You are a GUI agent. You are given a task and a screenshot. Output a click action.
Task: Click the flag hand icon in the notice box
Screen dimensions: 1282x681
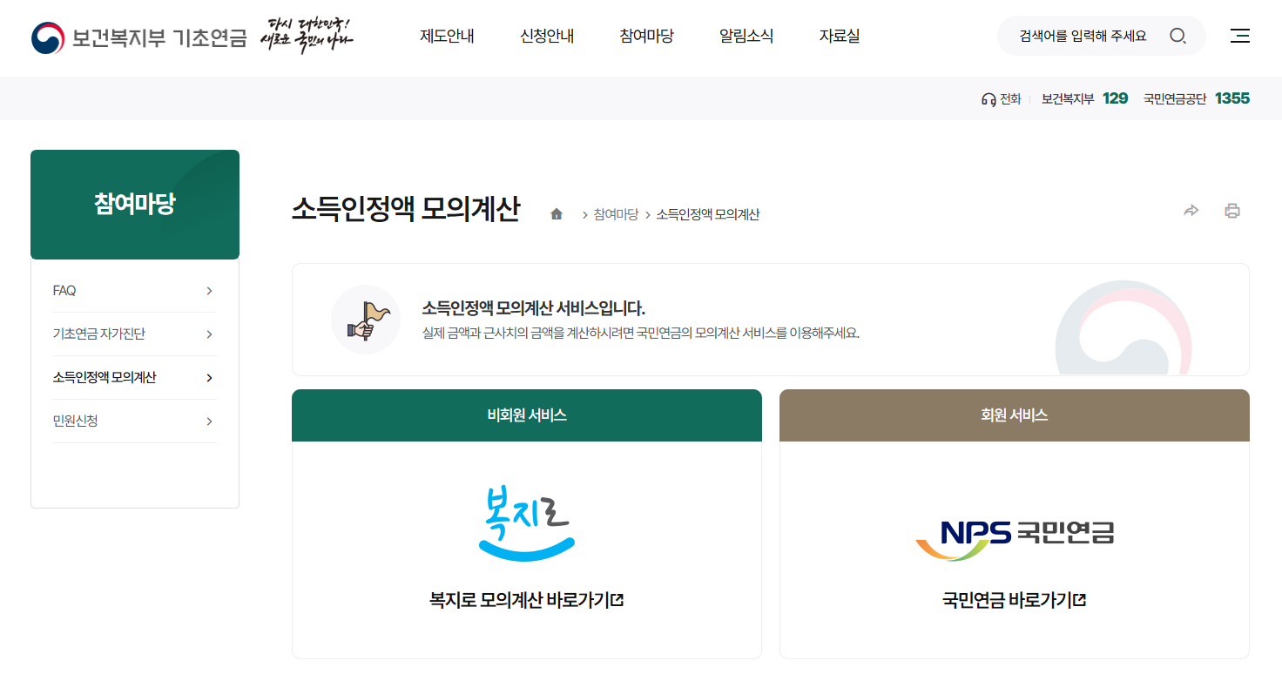pyautogui.click(x=366, y=320)
